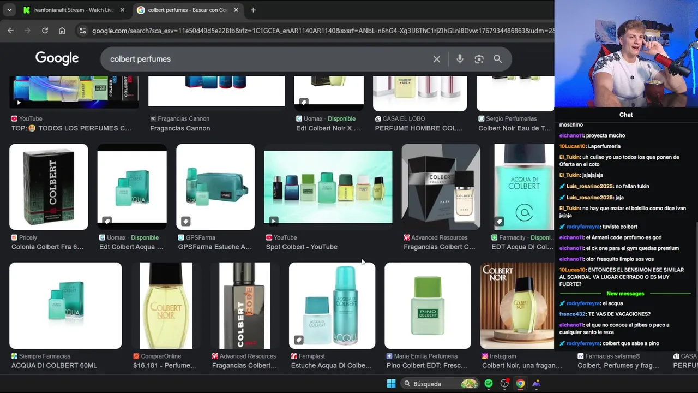This screenshot has height=393, width=698.
Task: Click the Google logo
Action: pyautogui.click(x=57, y=58)
